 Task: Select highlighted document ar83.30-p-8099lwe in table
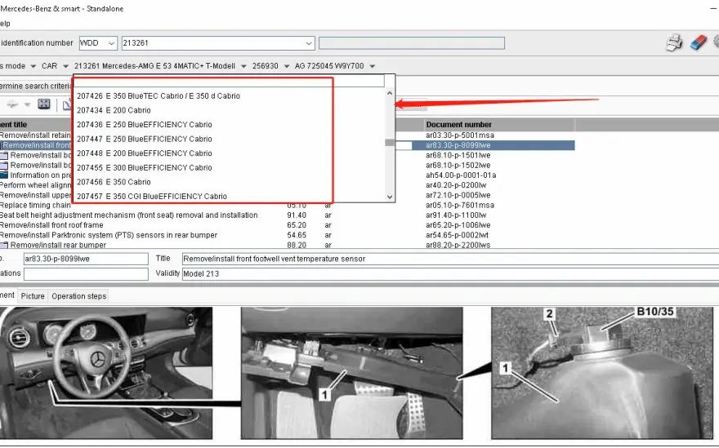[458, 145]
